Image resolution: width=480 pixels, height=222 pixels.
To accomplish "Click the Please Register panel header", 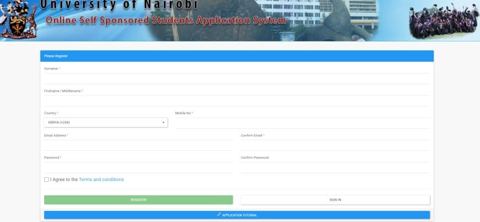I will click(x=237, y=56).
